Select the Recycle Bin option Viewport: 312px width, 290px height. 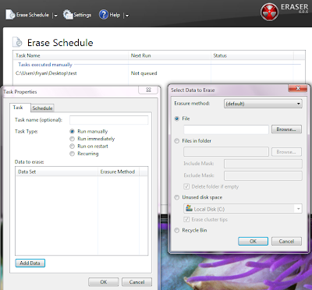point(177,231)
